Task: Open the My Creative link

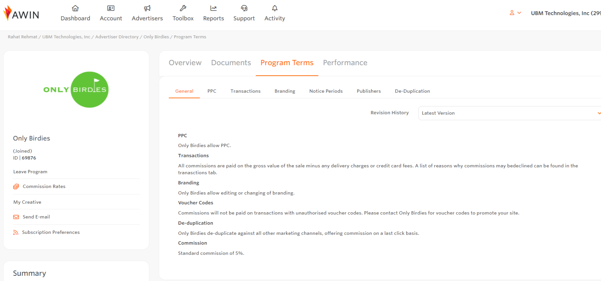Action: (27, 202)
